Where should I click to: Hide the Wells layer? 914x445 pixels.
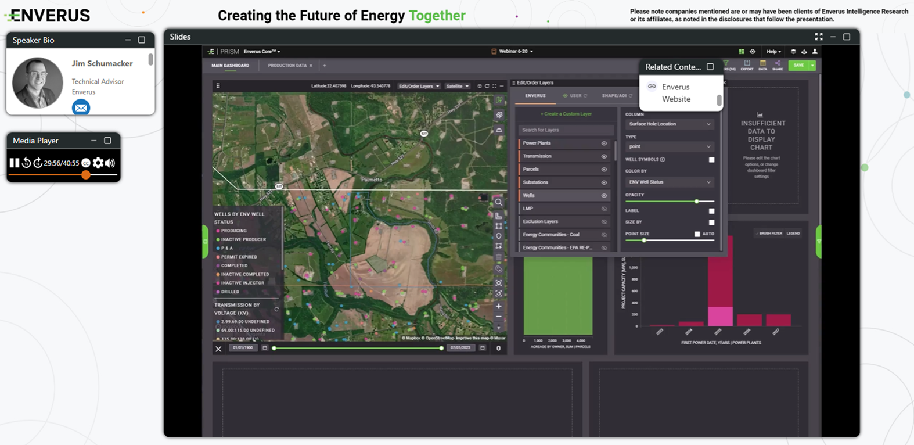(604, 196)
